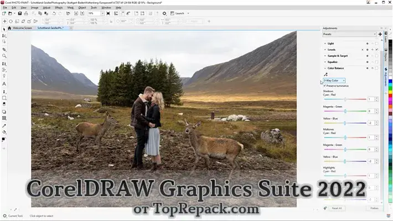
Task: Uncheck the Levels adjustment checkbox
Action: pyautogui.click(x=376, y=50)
